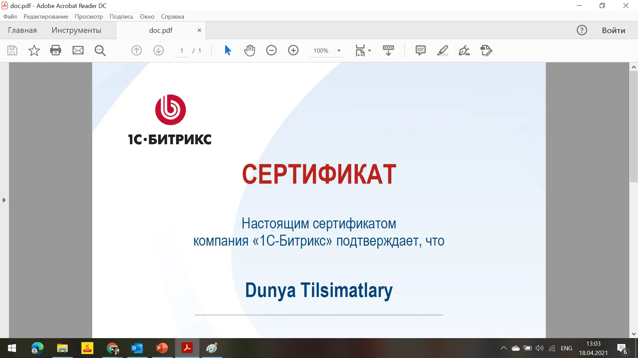
Task: Send file by email envelope icon
Action: pos(78,50)
